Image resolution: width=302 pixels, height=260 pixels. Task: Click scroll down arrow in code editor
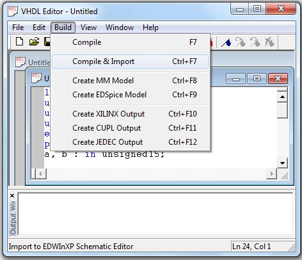pyautogui.click(x=282, y=163)
